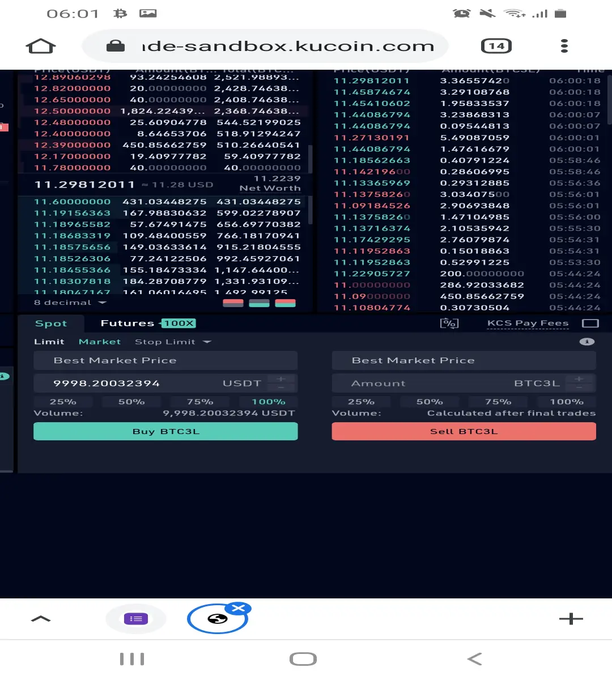Tap the browser home icon
The height and width of the screenshot is (680, 612).
tap(41, 46)
